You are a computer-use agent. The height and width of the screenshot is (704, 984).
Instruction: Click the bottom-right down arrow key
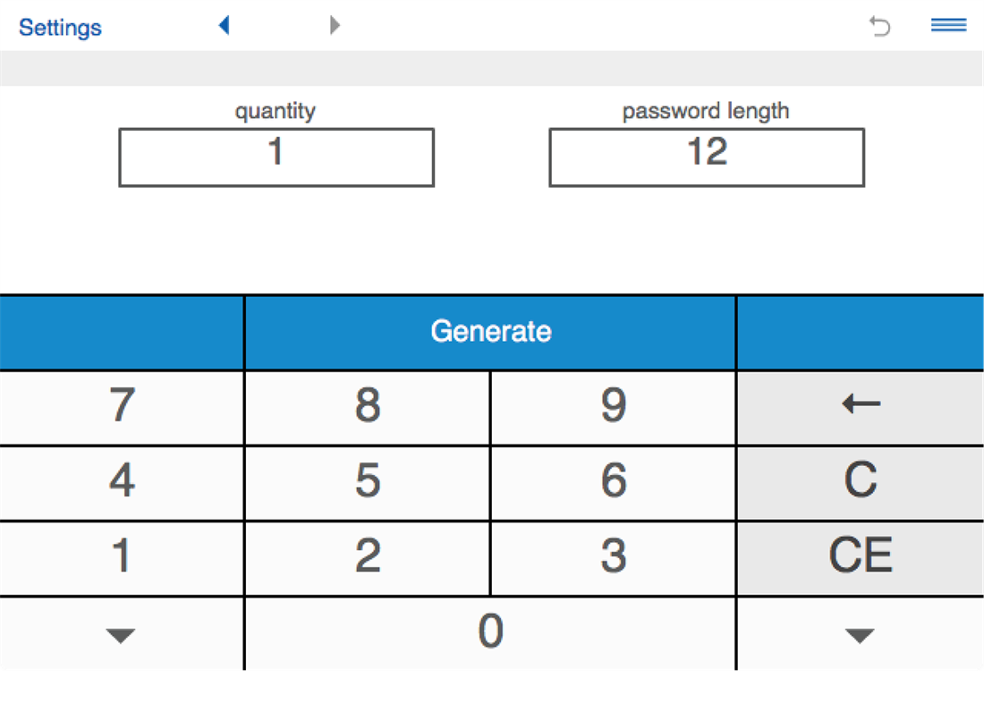[x=860, y=635]
